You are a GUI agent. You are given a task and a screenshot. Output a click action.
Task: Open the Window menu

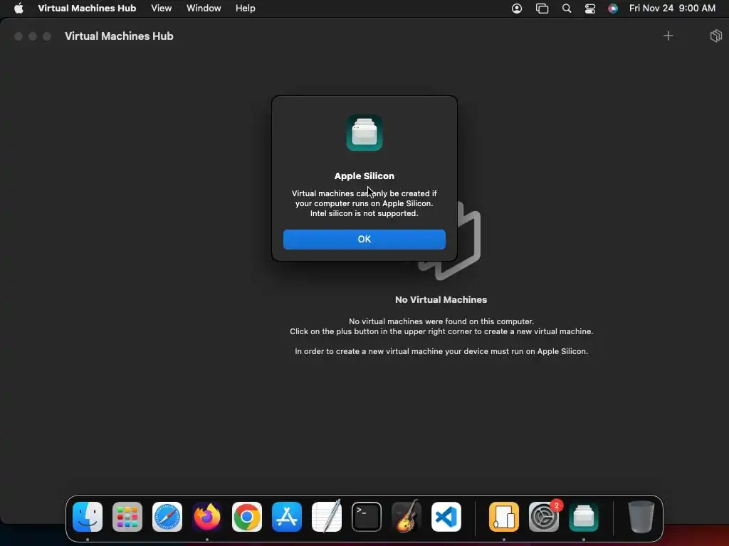point(204,8)
